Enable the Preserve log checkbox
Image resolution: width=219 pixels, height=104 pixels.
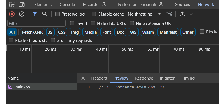pos(58,14)
